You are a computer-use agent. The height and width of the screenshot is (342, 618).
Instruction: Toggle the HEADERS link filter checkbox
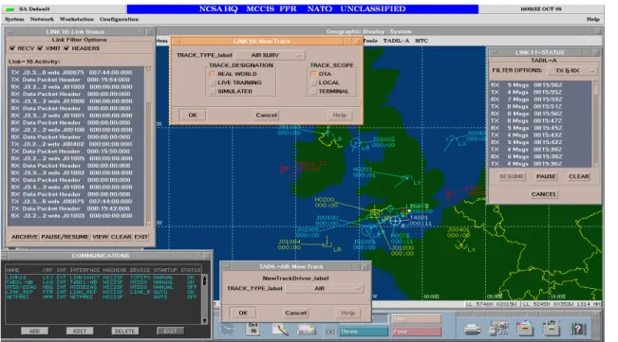click(x=66, y=48)
